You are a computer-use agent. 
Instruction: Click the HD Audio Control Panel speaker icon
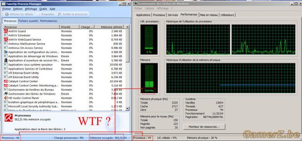point(6,98)
